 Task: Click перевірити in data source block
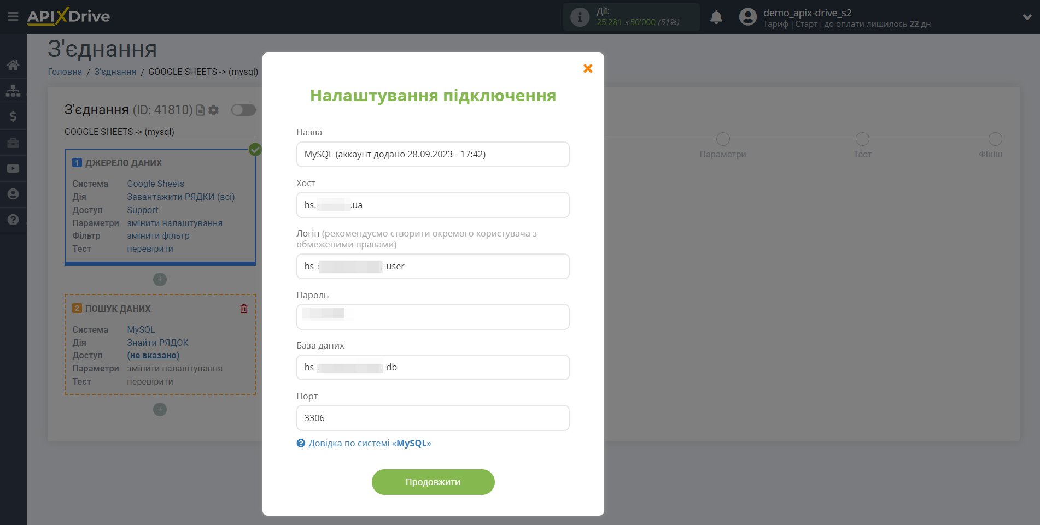pyautogui.click(x=150, y=249)
